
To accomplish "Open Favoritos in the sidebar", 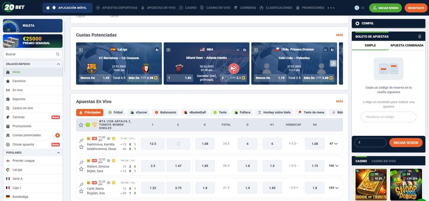I will point(33,81).
